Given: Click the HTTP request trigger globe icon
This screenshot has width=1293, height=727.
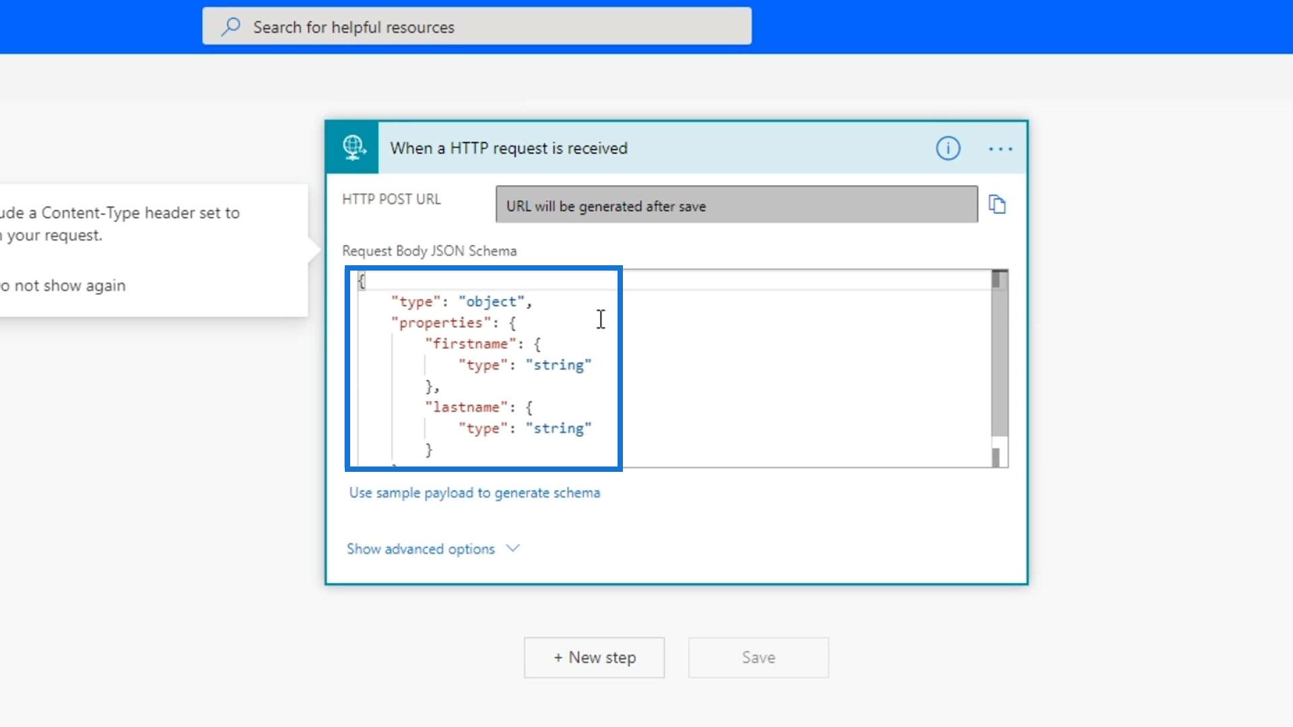Looking at the screenshot, I should [353, 147].
